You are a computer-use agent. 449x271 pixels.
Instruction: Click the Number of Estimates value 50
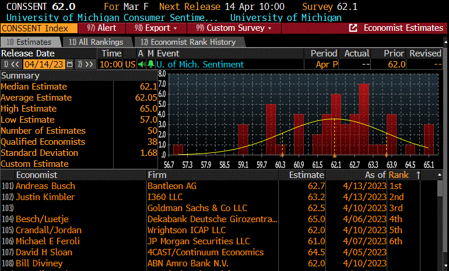pos(152,131)
